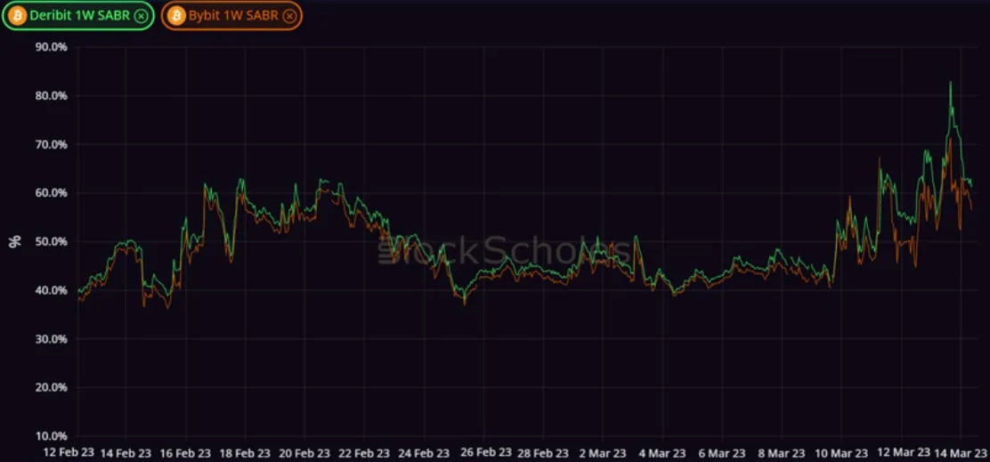Click the 28 Feb 23 date label
Screen dimensions: 990x462
tap(544, 453)
